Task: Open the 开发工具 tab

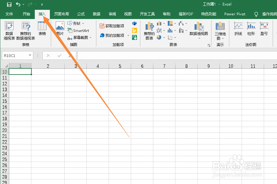Action: point(147,14)
